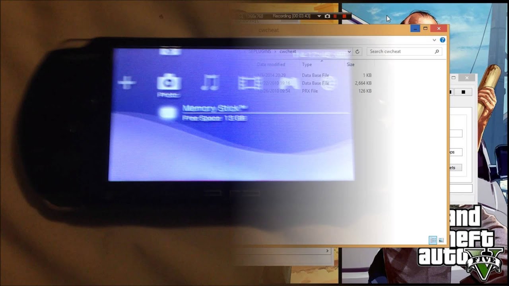Sort files by Type column
This screenshot has height=286, width=509.
click(x=307, y=64)
